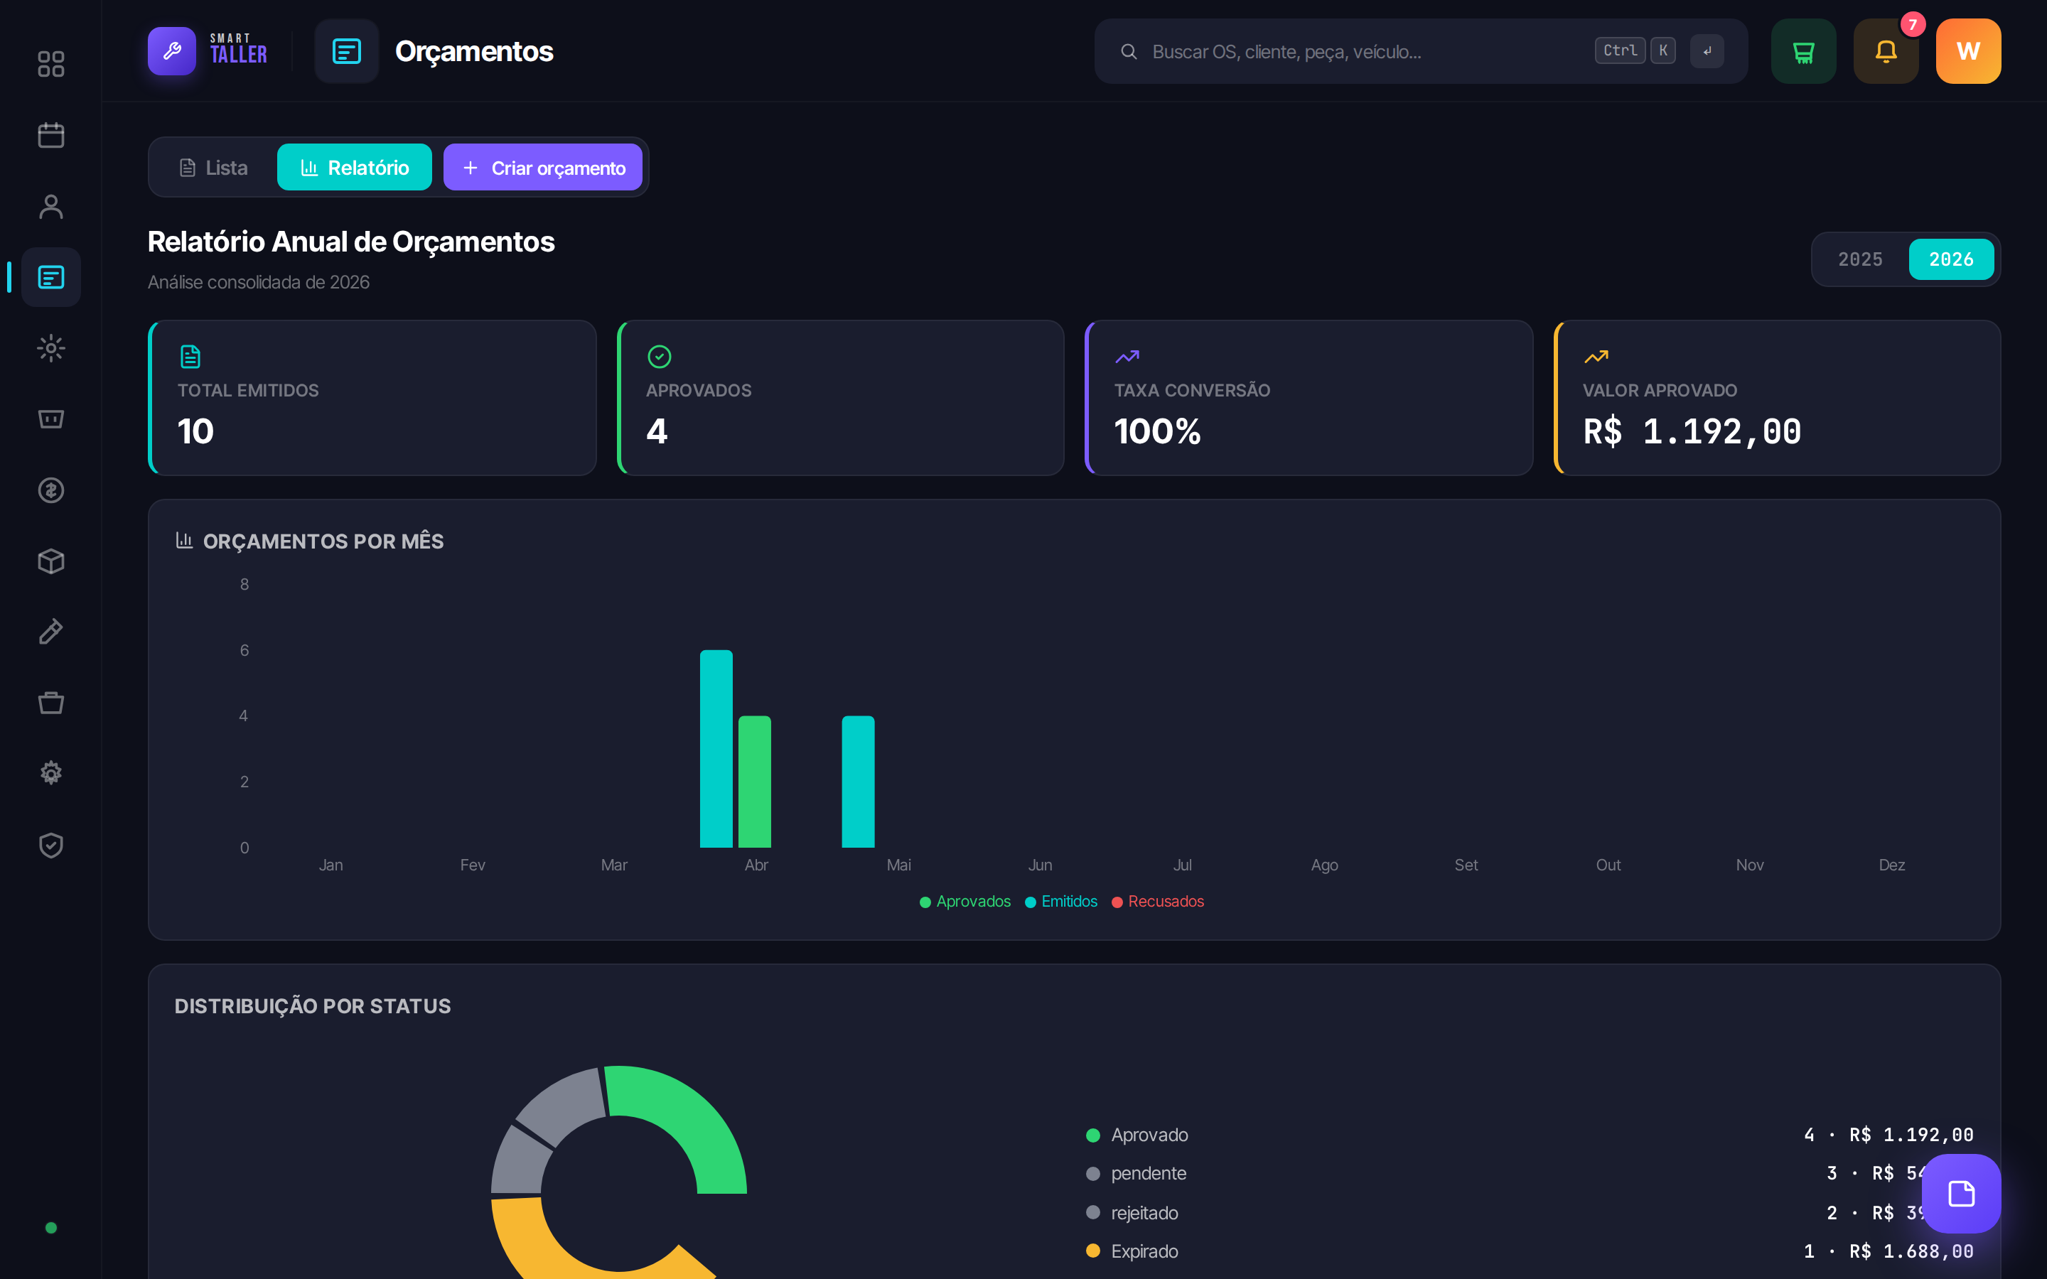Screen dimensions: 2047x1279
Task: Toggle Recusados series in chart legend
Action: point(1157,901)
